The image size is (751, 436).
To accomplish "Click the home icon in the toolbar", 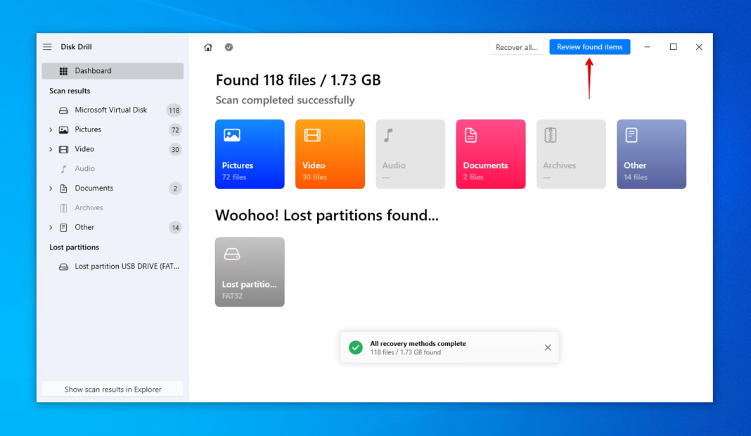I will (208, 46).
